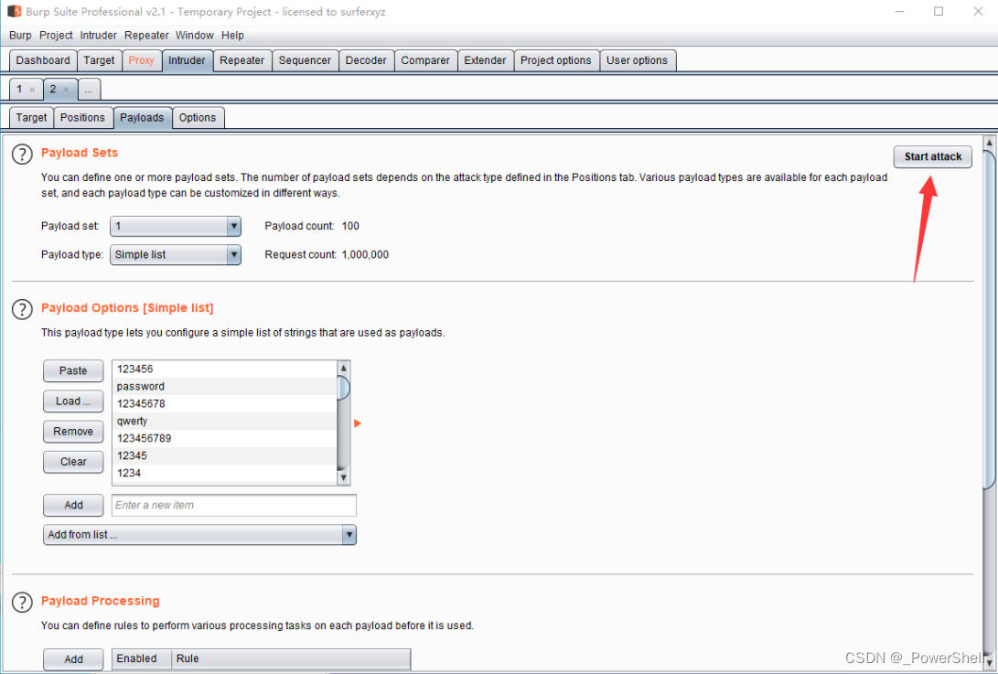Screen dimensions: 998x674
Task: Click the main panel vertical scrollbar
Action: tap(989, 318)
